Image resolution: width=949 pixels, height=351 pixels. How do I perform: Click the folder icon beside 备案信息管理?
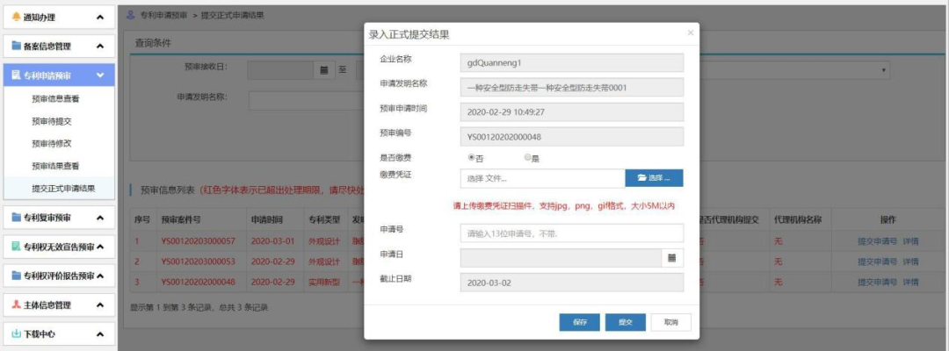coord(16,46)
